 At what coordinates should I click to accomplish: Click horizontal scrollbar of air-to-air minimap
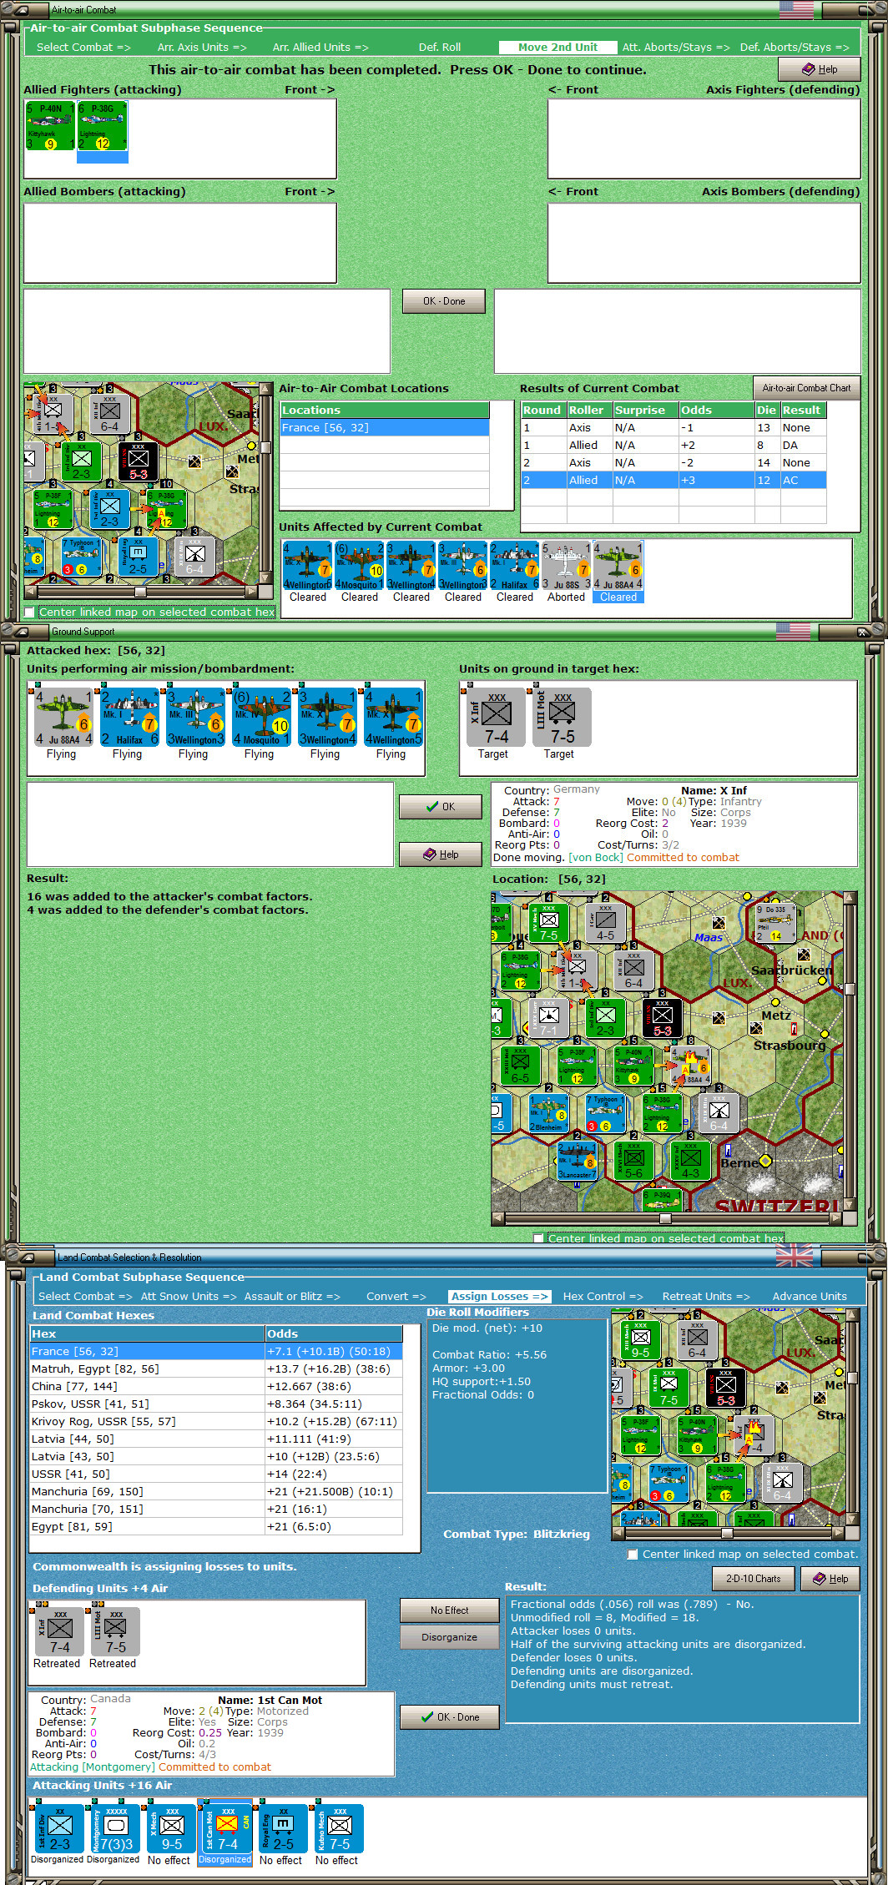pos(140,592)
